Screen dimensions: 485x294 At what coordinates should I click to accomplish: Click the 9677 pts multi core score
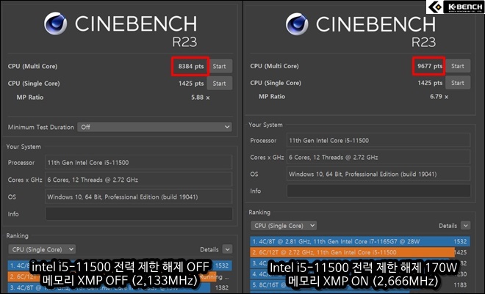pyautogui.click(x=430, y=66)
